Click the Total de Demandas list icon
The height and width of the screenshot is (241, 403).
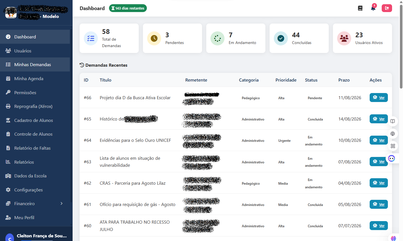pos(91,38)
